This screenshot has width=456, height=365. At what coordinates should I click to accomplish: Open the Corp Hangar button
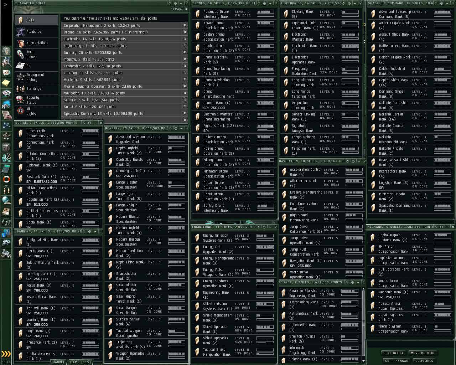point(396,361)
